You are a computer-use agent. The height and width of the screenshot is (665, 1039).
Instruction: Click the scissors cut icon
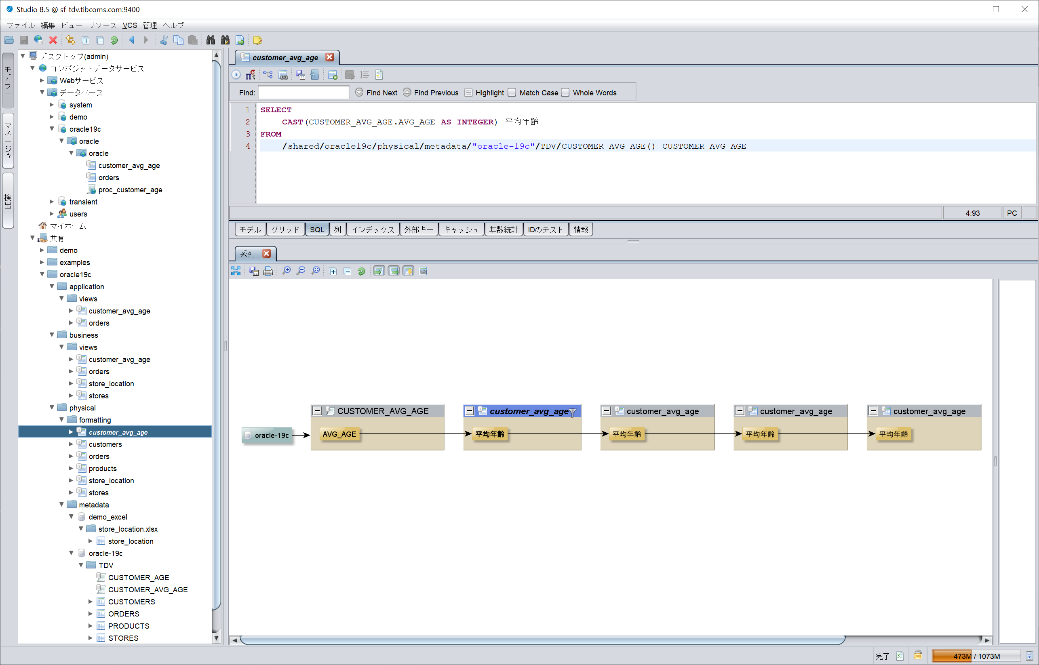point(164,40)
